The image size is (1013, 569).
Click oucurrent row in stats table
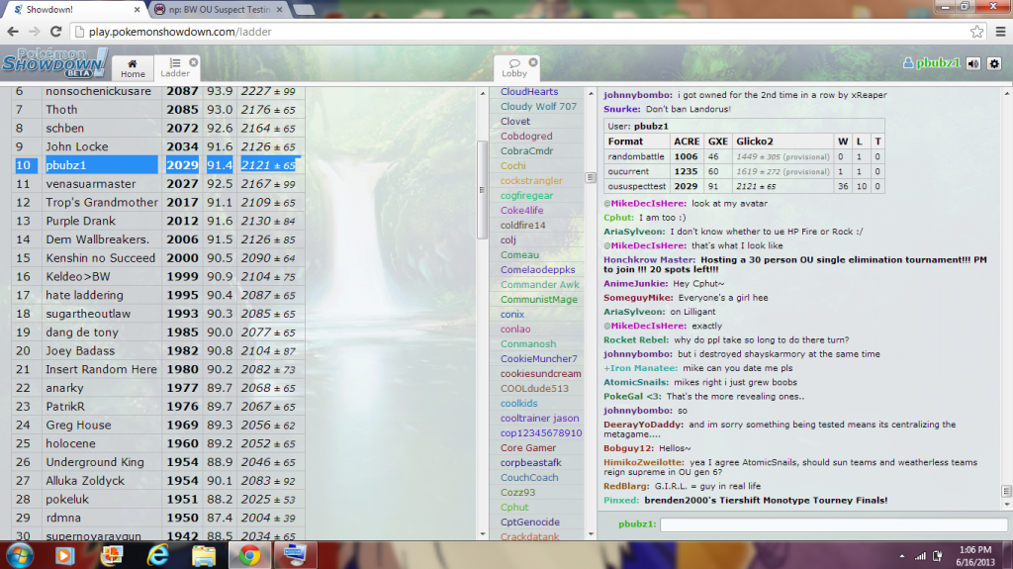click(744, 171)
